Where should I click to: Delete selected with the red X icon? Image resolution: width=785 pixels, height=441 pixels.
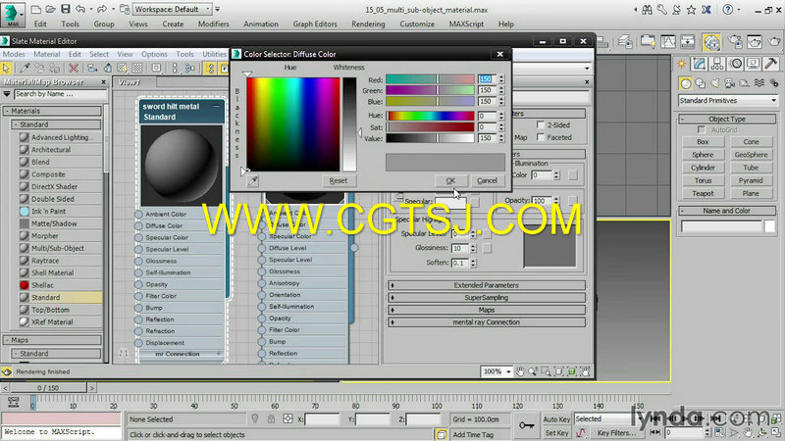point(74,68)
